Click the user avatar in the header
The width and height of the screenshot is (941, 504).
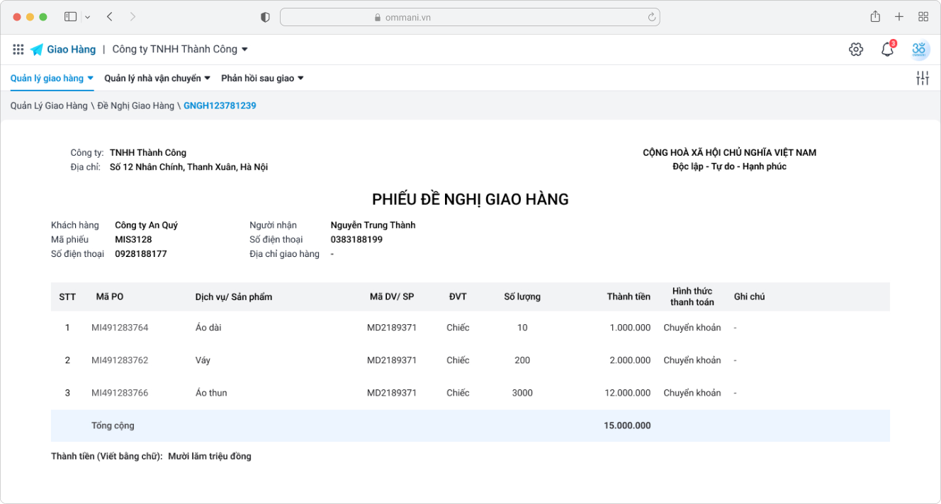[919, 50]
